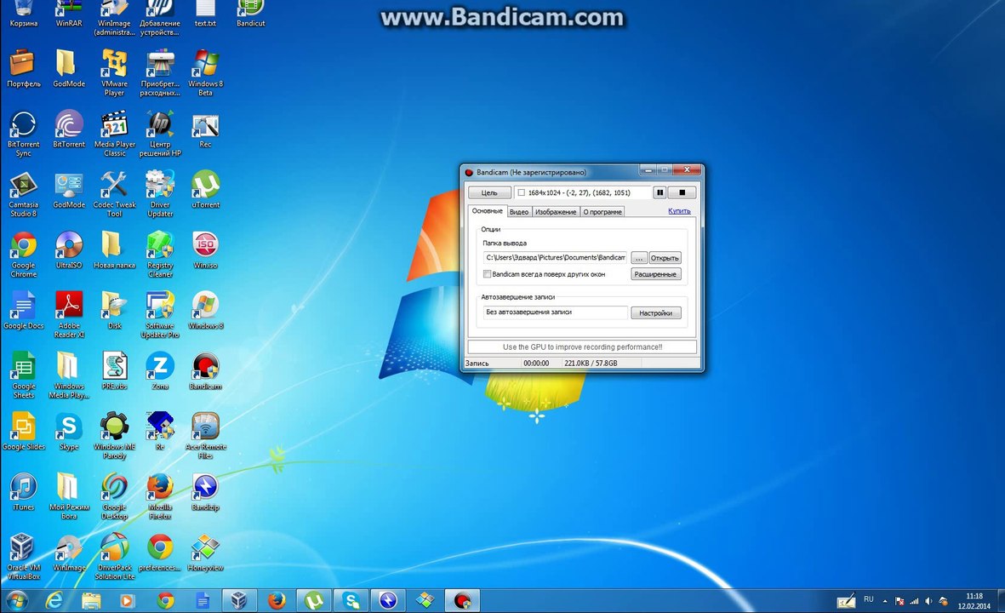Open the О программе tab
Viewport: 1005px width, 613px height.
click(x=602, y=212)
